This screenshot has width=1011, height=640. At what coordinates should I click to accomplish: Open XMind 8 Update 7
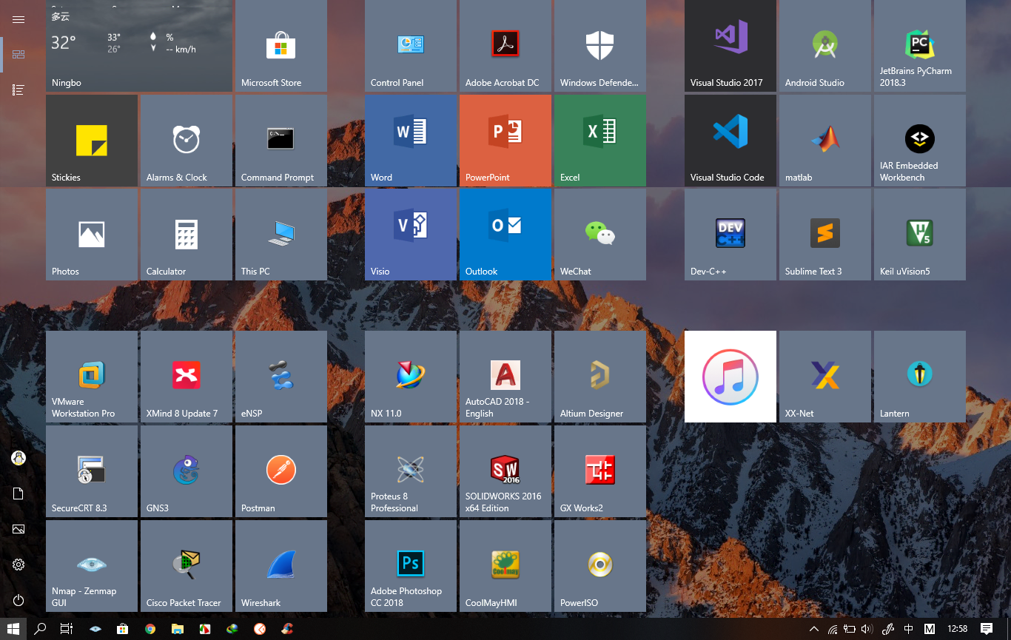[187, 377]
